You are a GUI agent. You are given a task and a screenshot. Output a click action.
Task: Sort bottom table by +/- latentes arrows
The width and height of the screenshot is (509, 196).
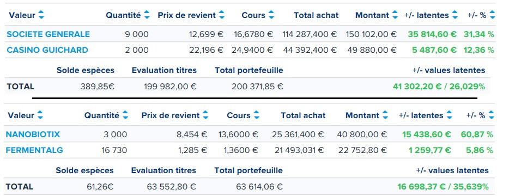pos(449,115)
